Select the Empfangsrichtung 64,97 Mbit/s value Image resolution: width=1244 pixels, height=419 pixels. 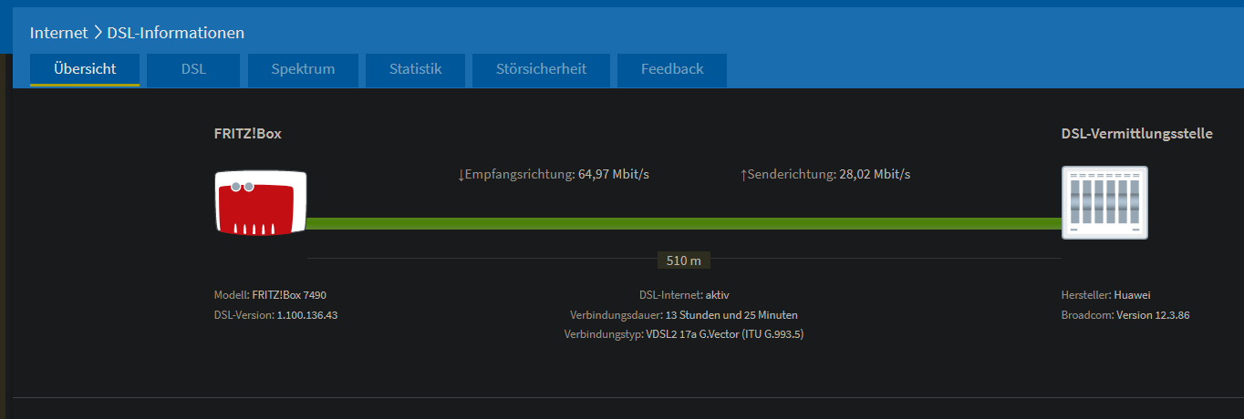click(x=554, y=174)
